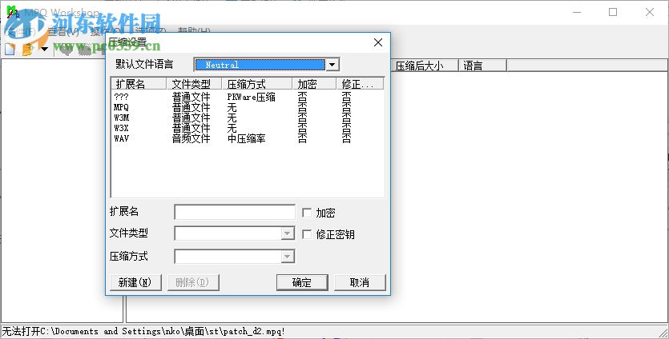
Task: Open the 查看(V) menu
Action: [63, 31]
